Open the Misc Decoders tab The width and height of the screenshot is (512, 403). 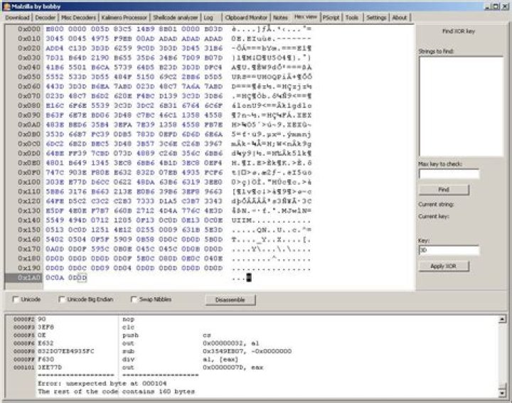pos(79,18)
